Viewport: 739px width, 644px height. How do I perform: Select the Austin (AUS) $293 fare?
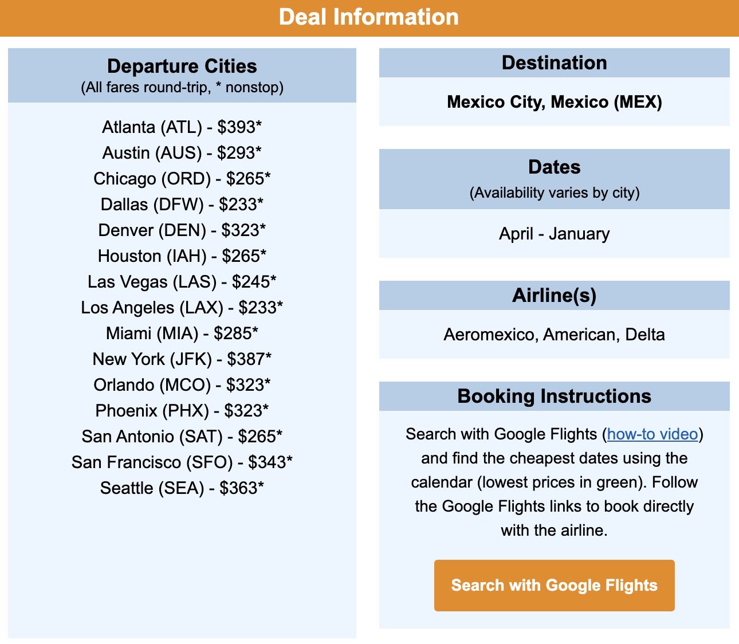click(182, 152)
